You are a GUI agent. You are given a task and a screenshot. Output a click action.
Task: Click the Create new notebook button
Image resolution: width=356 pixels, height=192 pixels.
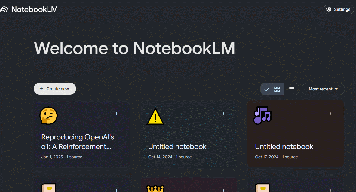pyautogui.click(x=55, y=89)
